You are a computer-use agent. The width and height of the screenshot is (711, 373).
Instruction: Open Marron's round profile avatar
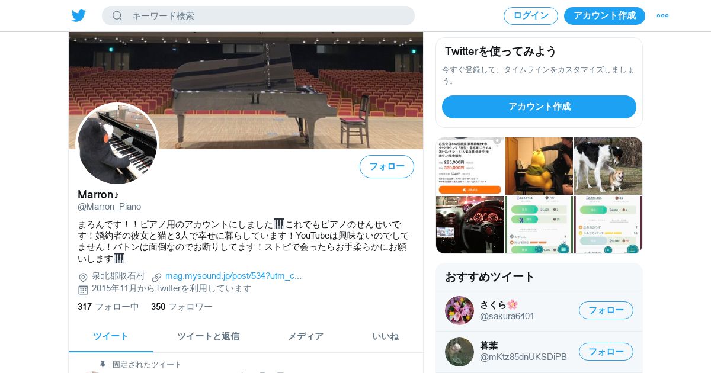pos(117,144)
